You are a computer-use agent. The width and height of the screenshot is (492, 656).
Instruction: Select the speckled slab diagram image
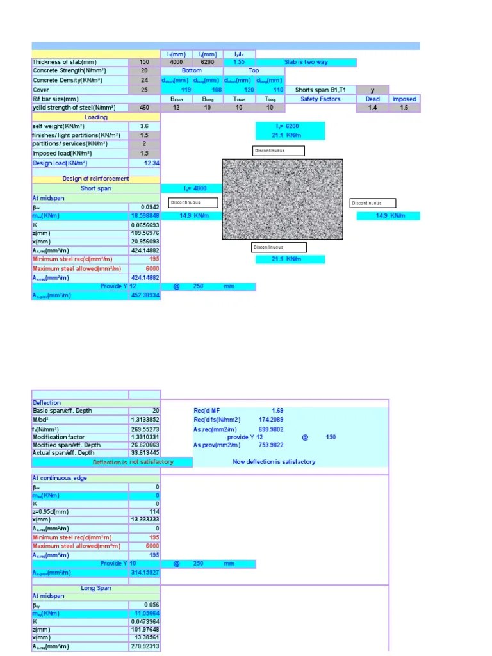click(x=283, y=199)
